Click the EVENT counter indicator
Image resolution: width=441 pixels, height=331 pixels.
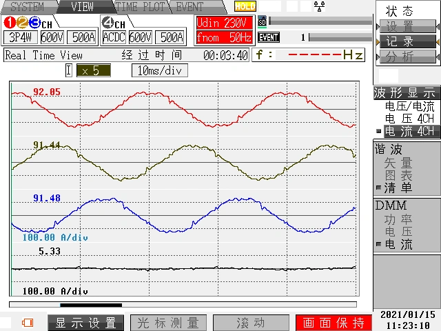click(x=269, y=37)
